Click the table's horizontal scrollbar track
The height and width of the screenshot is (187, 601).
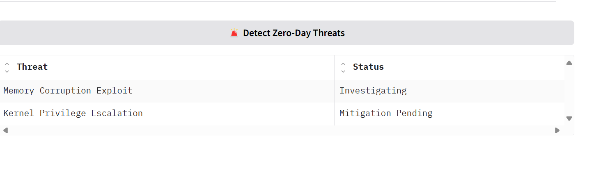click(281, 130)
